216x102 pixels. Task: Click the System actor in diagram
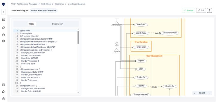[117, 47]
